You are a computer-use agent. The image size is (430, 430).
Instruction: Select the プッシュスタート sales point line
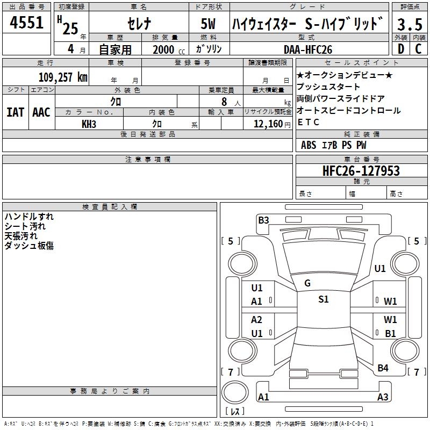click(328, 87)
